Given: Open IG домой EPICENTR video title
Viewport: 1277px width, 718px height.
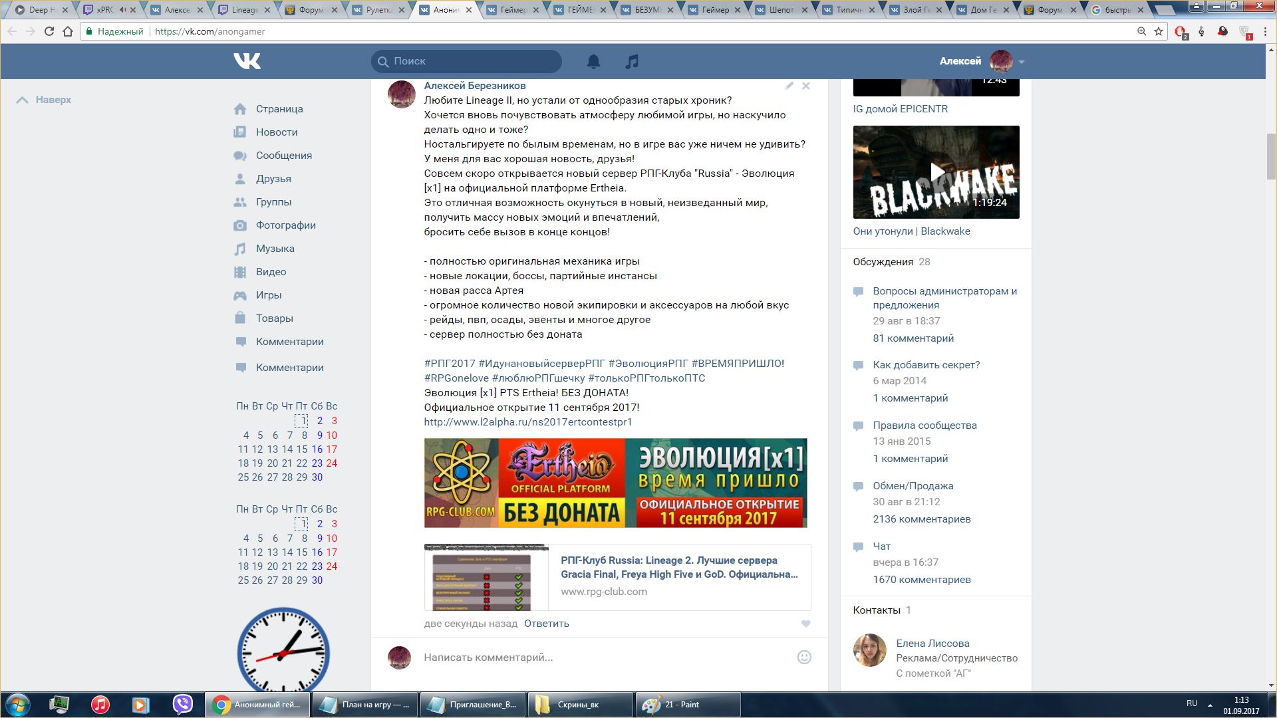Looking at the screenshot, I should pos(901,109).
